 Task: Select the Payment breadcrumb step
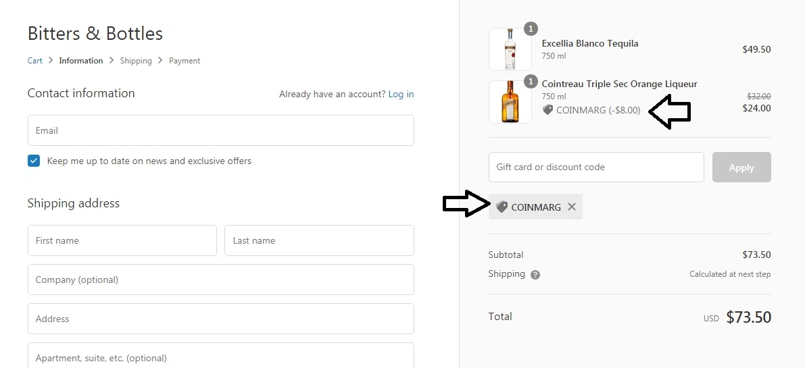click(185, 61)
